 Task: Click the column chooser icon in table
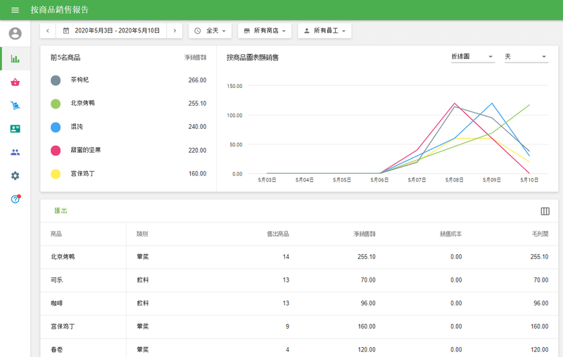click(x=545, y=211)
